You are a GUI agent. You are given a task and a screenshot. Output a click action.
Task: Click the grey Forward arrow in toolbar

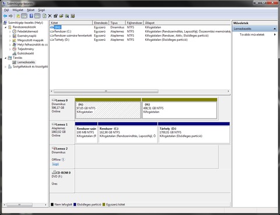[10, 16]
